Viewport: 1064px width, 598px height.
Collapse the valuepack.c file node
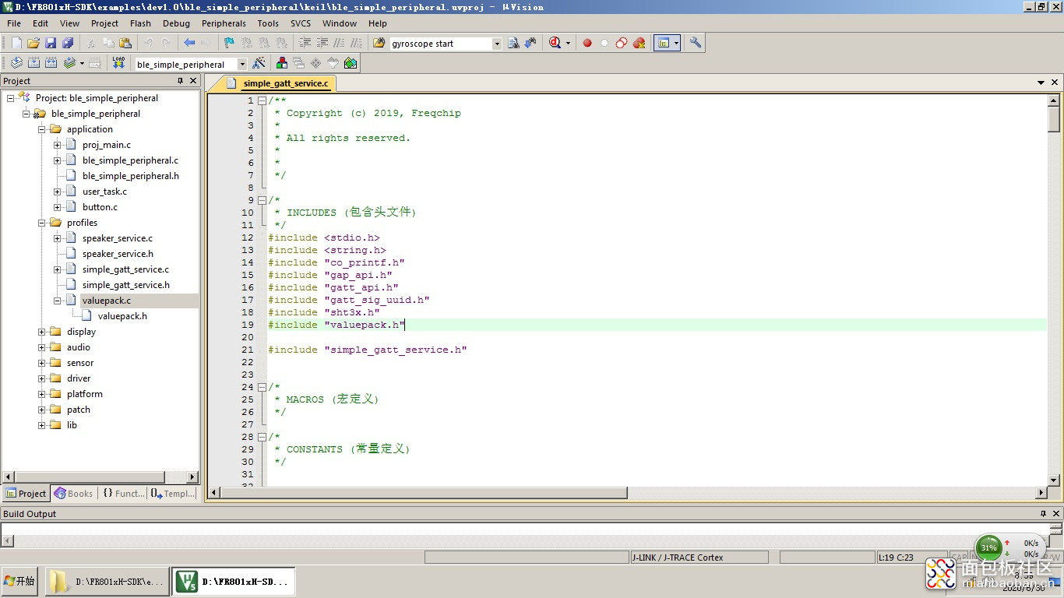[x=58, y=301]
